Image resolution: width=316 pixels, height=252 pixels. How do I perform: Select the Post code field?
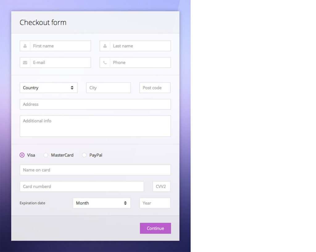tap(155, 87)
